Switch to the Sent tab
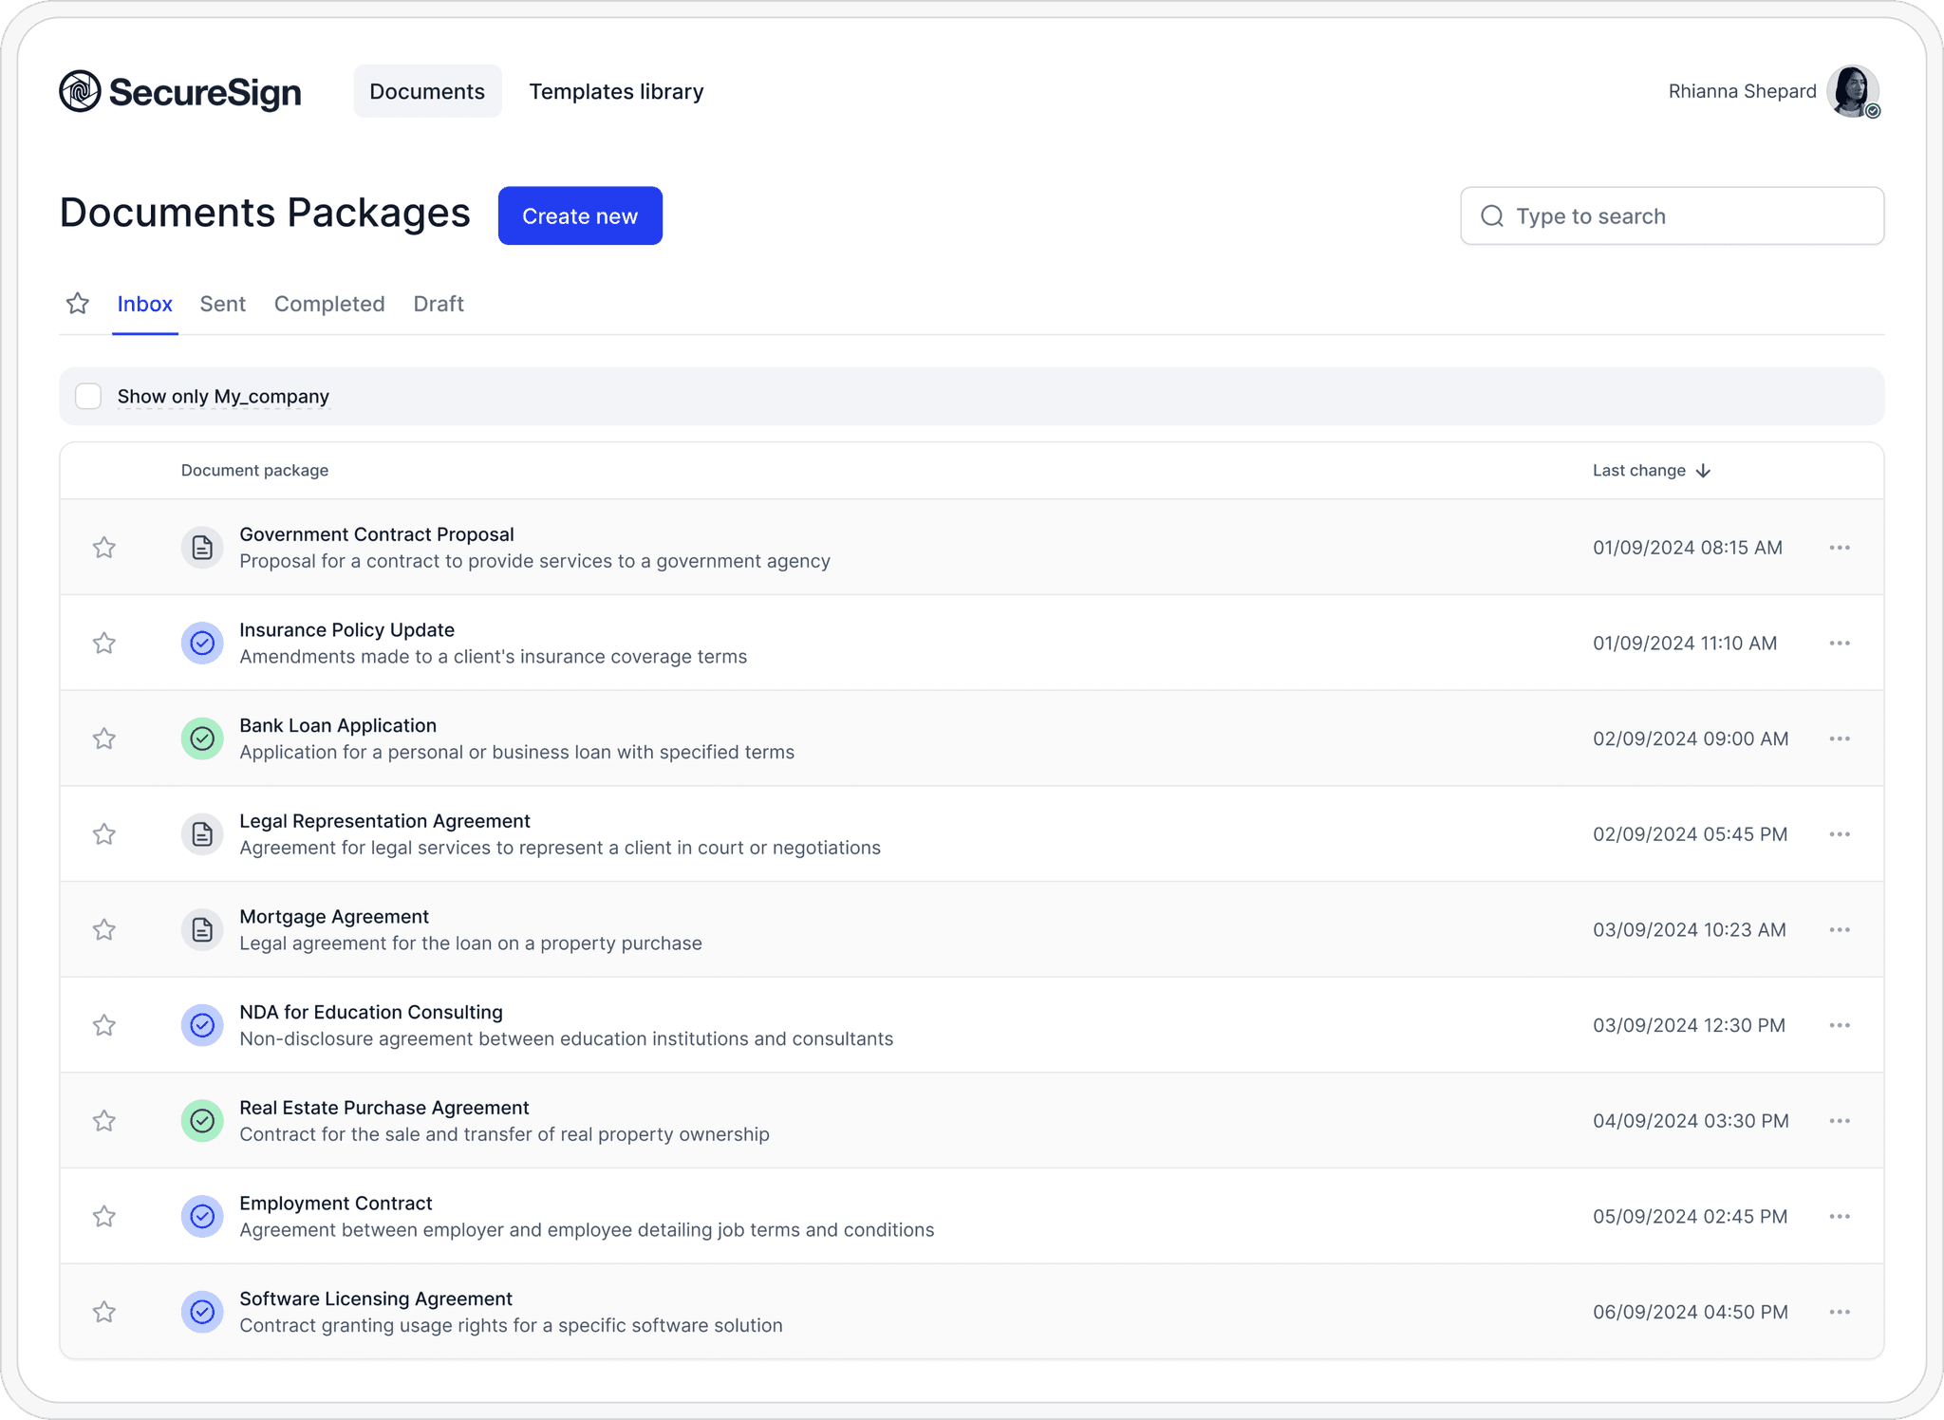The height and width of the screenshot is (1420, 1944). tap(222, 304)
